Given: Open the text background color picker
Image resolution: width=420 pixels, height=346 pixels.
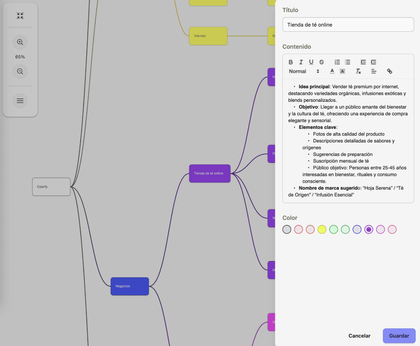Looking at the screenshot, I should pyautogui.click(x=343, y=71).
